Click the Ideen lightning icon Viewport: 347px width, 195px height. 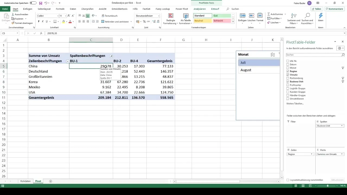321,16
